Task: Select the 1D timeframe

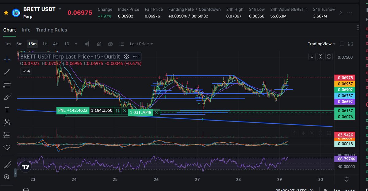Action: coord(67,44)
